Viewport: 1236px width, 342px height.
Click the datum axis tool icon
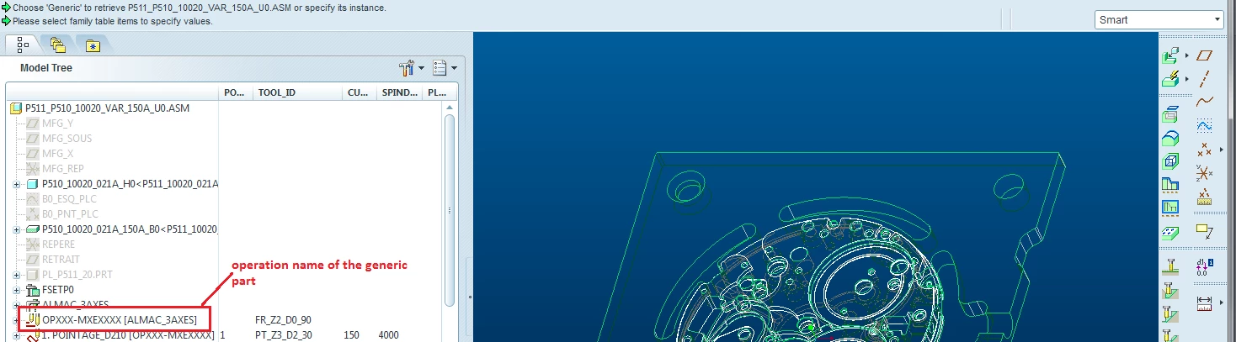click(1205, 79)
